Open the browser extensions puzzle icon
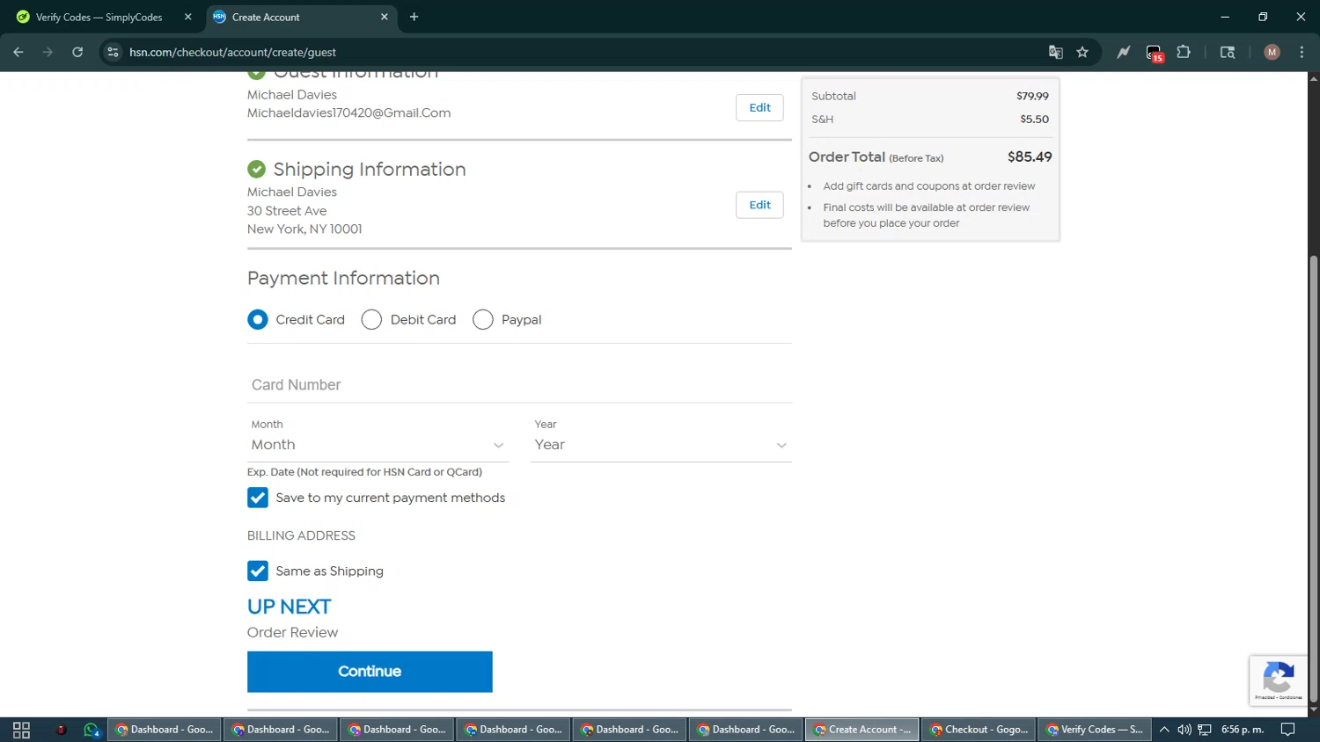The image size is (1320, 742). [x=1184, y=53]
